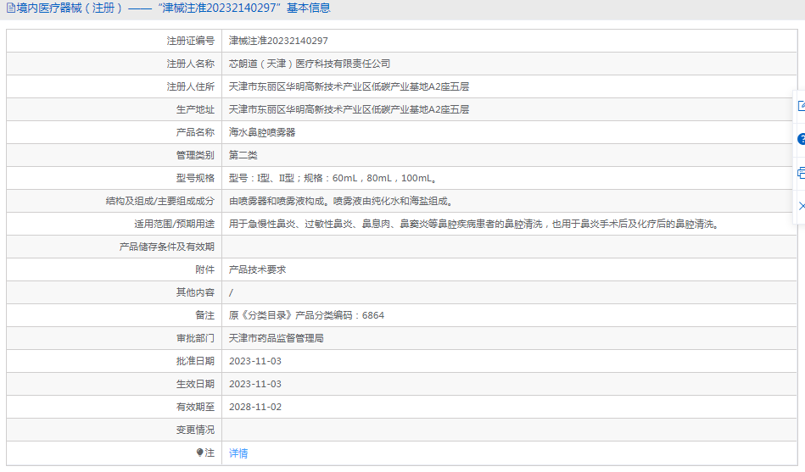Click the 备注 row label
Image resolution: width=805 pixels, height=472 pixels.
[x=204, y=315]
